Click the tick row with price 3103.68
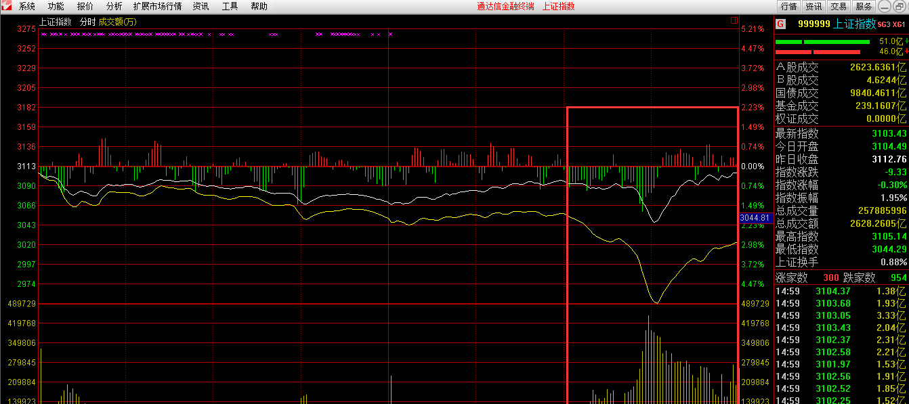The height and width of the screenshot is (404, 909). 841,303
